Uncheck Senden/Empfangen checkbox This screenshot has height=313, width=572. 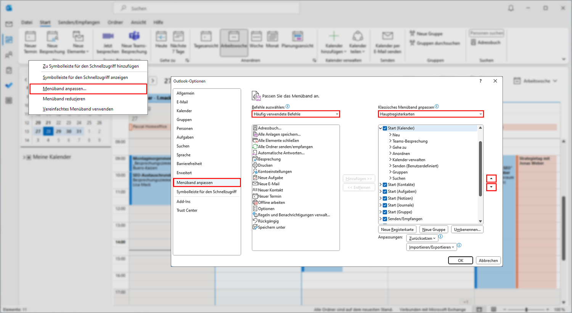point(385,219)
